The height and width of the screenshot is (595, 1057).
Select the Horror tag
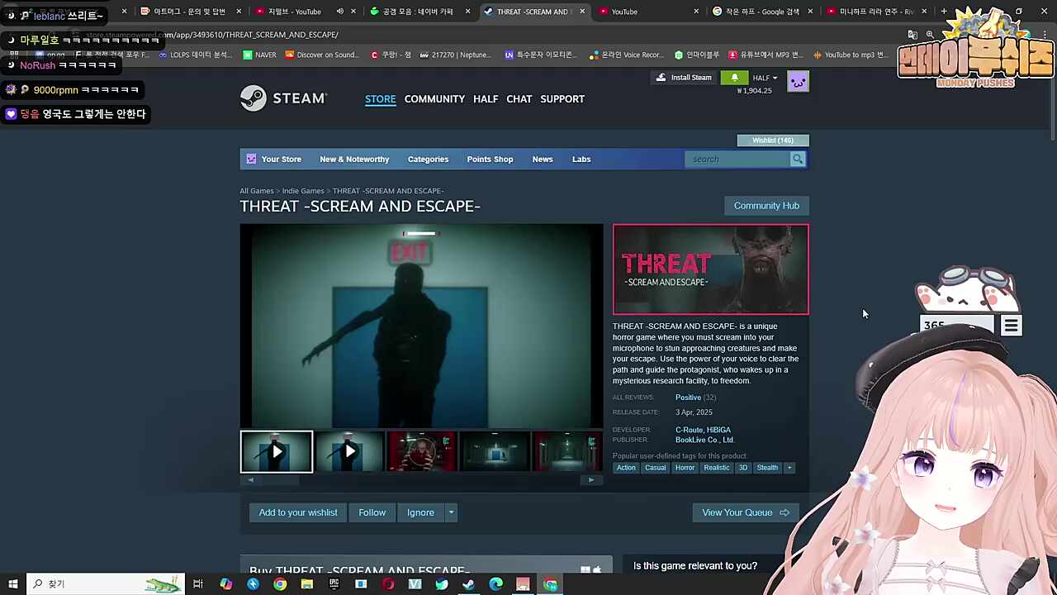click(x=685, y=468)
